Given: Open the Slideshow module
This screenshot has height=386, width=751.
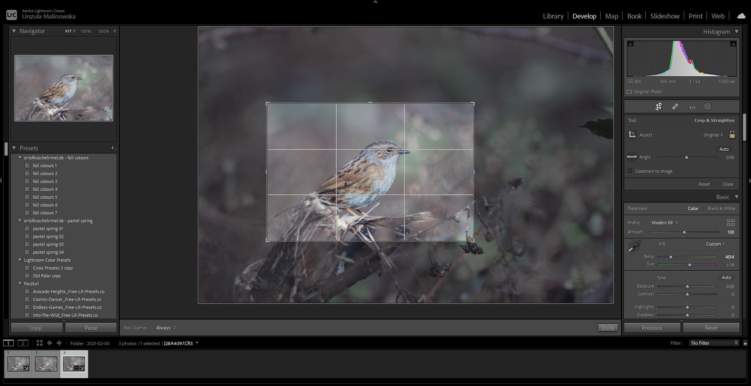Looking at the screenshot, I should (x=665, y=16).
